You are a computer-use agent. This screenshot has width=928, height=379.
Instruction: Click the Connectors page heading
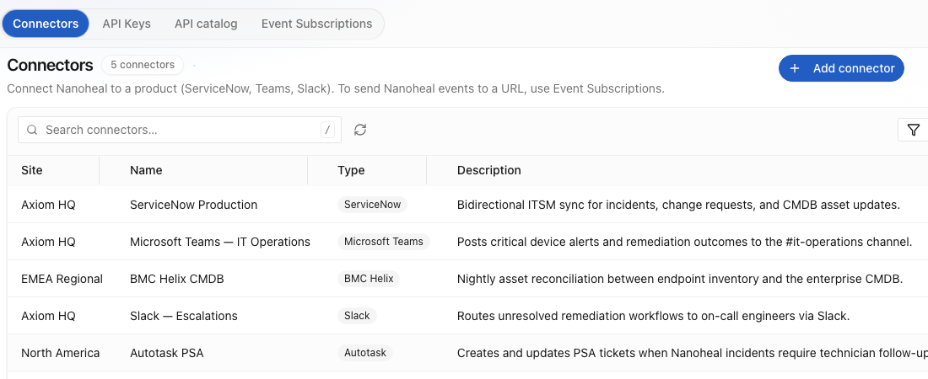coord(51,65)
